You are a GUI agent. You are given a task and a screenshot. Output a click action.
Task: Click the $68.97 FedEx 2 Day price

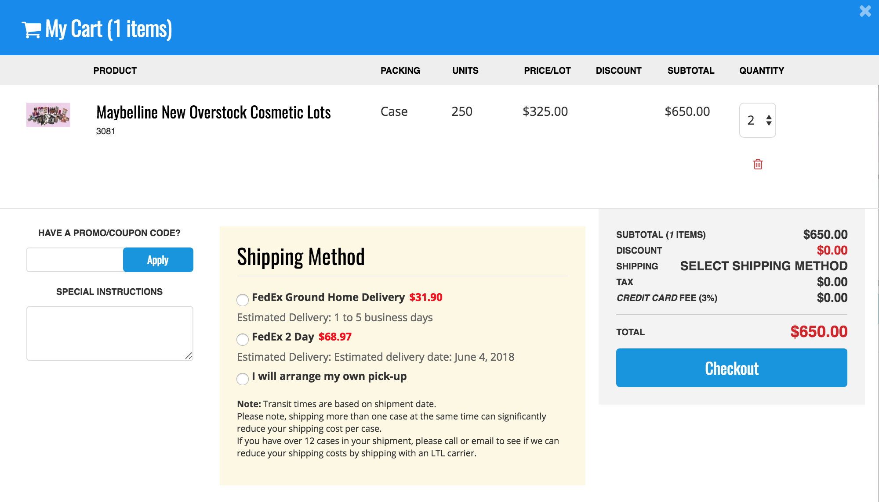pyautogui.click(x=335, y=337)
